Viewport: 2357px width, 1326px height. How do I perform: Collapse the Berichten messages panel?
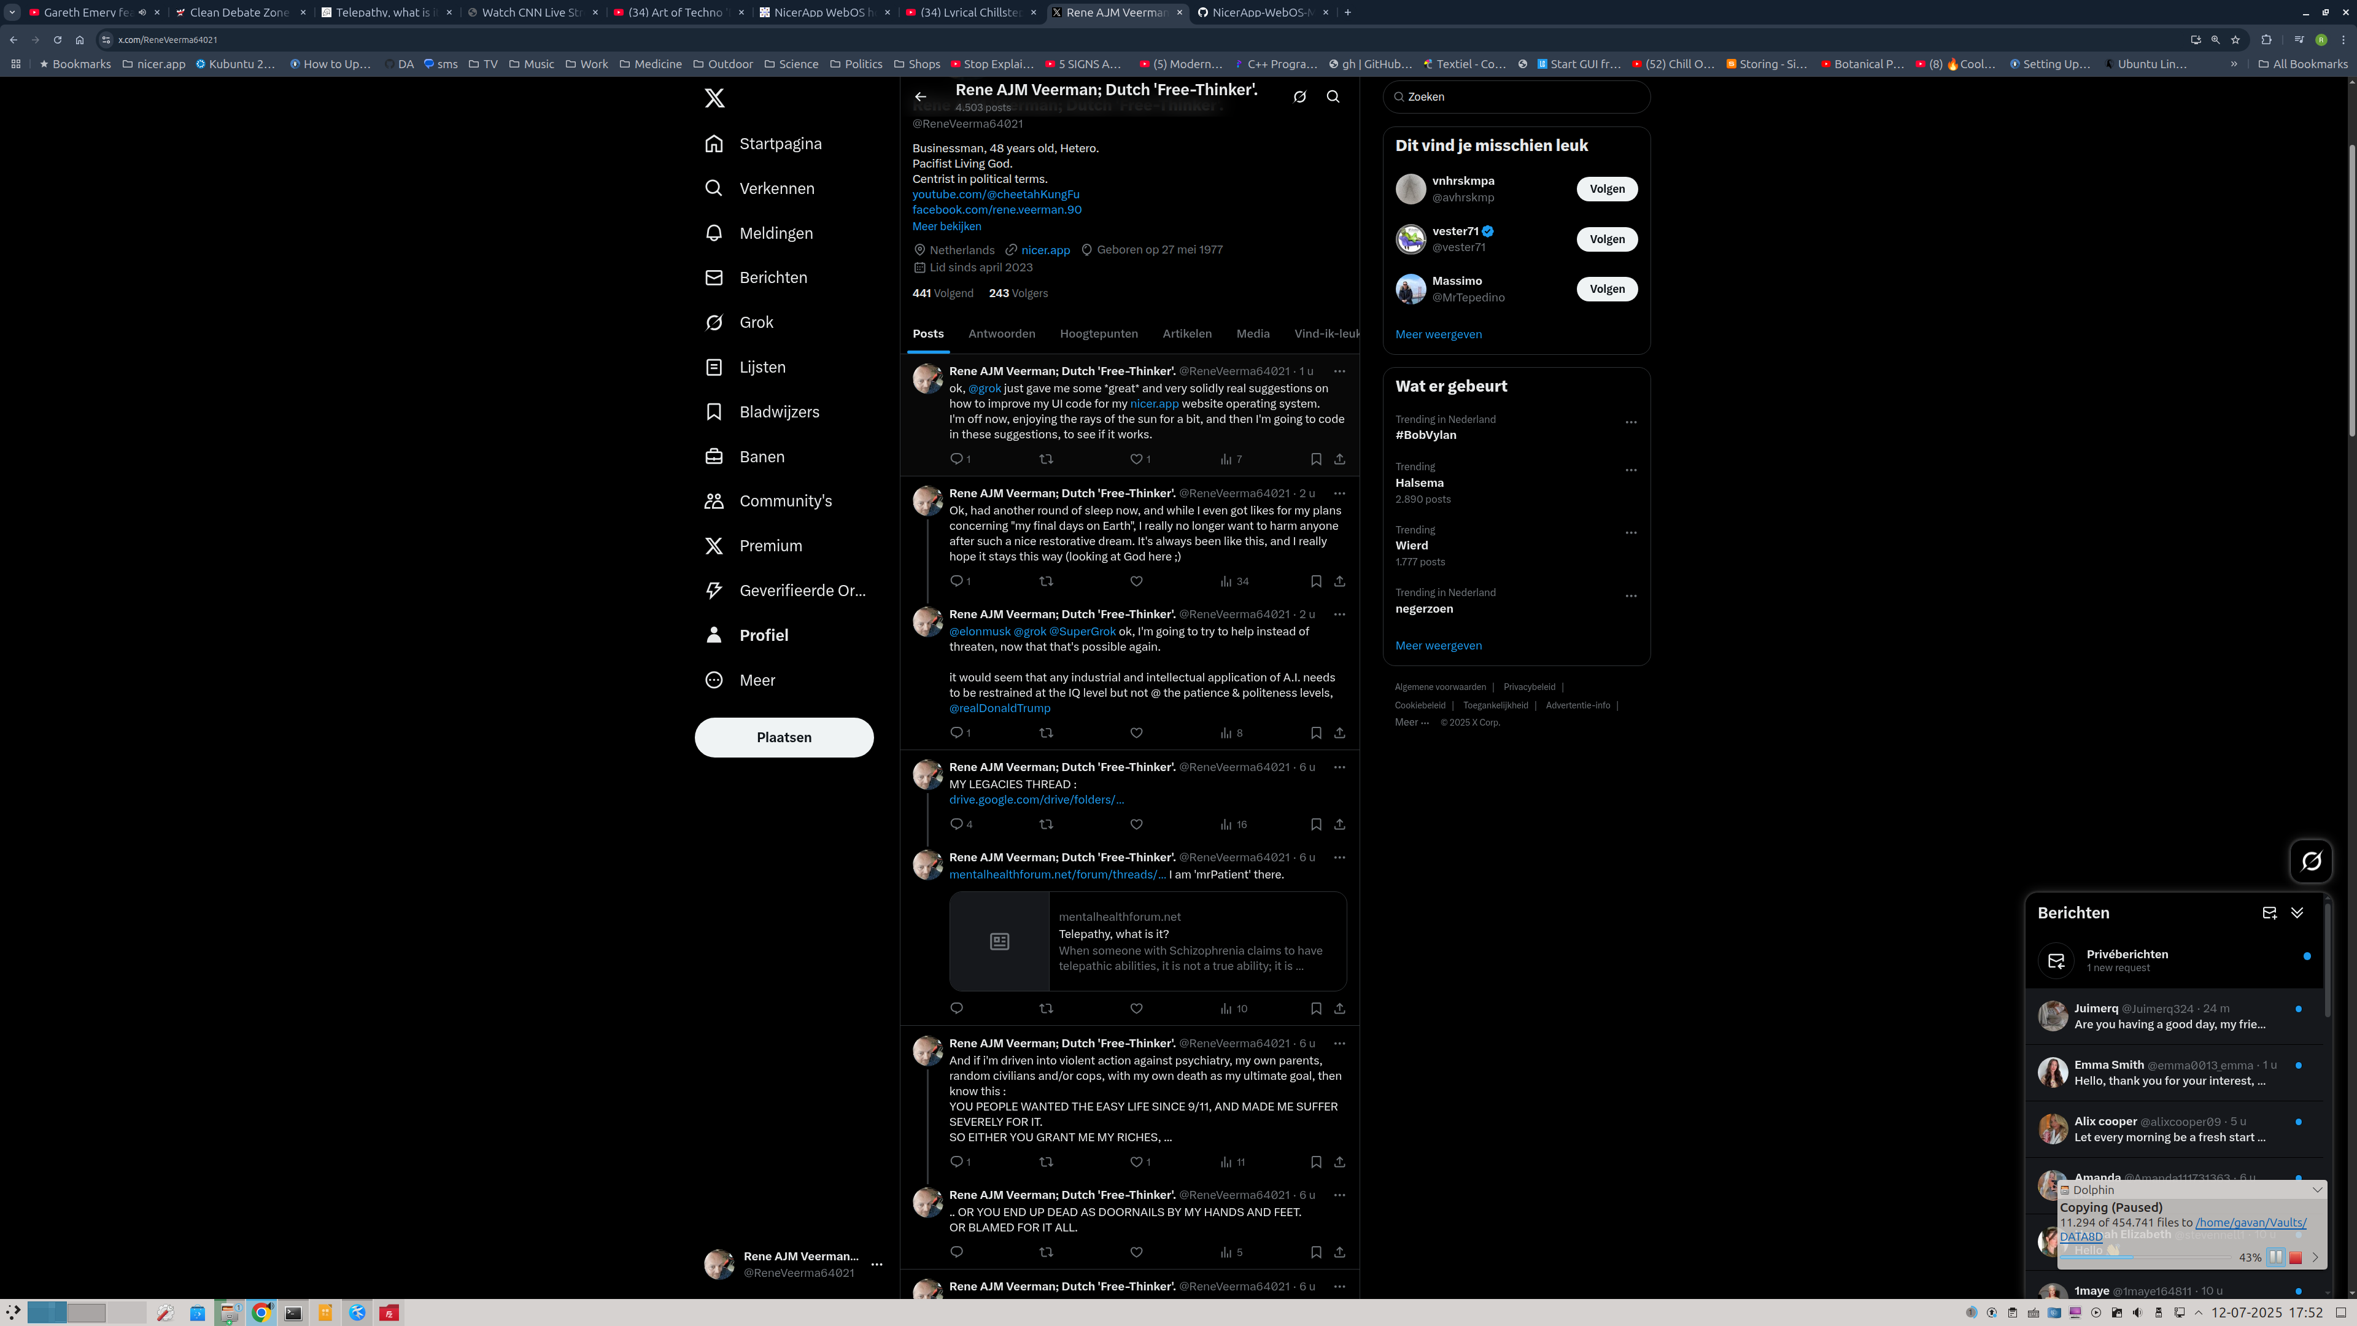2297,913
